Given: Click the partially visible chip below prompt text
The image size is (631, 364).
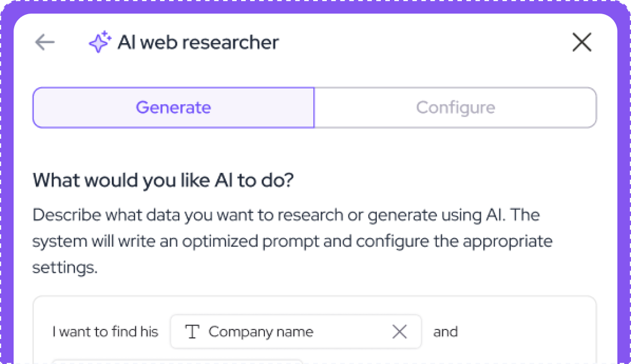Looking at the screenshot, I should click(x=177, y=361).
